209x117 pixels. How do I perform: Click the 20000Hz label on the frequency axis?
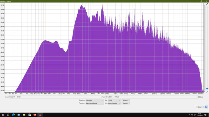(x=201, y=94)
